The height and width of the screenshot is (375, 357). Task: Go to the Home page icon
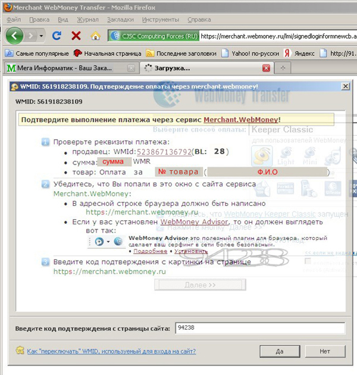coord(95,36)
